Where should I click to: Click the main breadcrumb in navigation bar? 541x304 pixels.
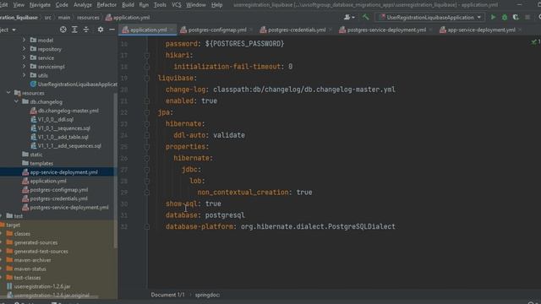(64, 17)
